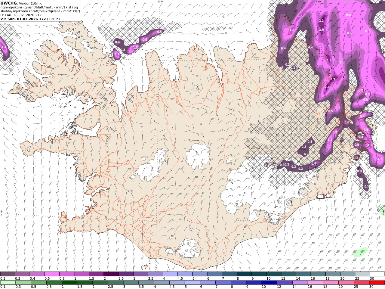Click the dark purple 2–2.5 swatch, upper scale
Viewport: 385px width, 289px height.
click(111, 274)
